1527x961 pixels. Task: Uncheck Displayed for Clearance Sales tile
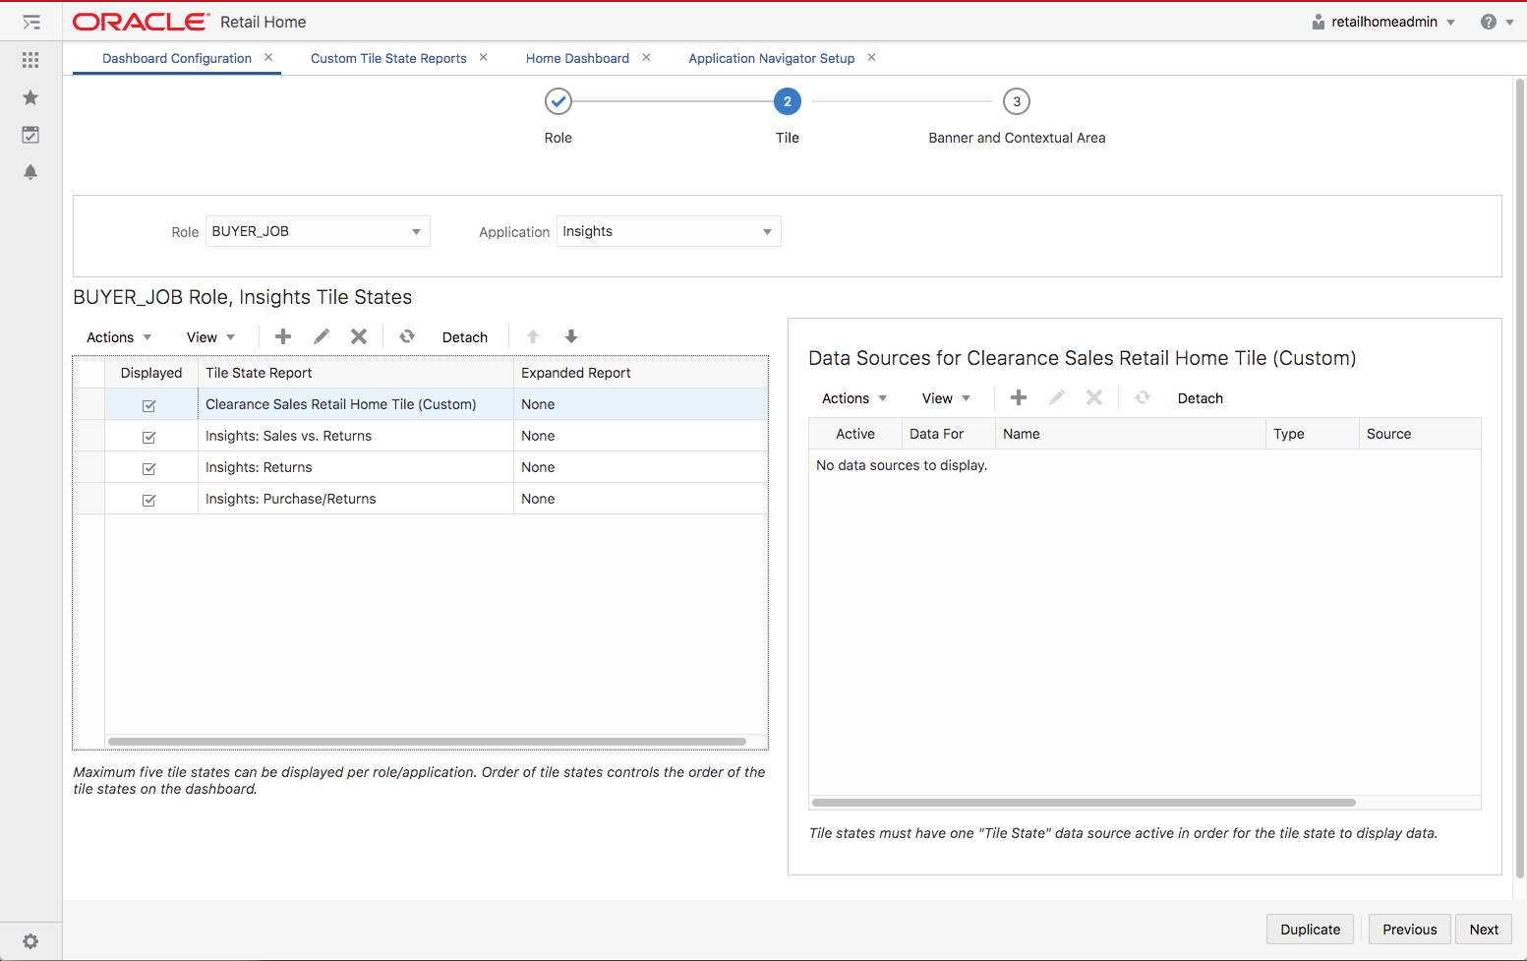[149, 405]
